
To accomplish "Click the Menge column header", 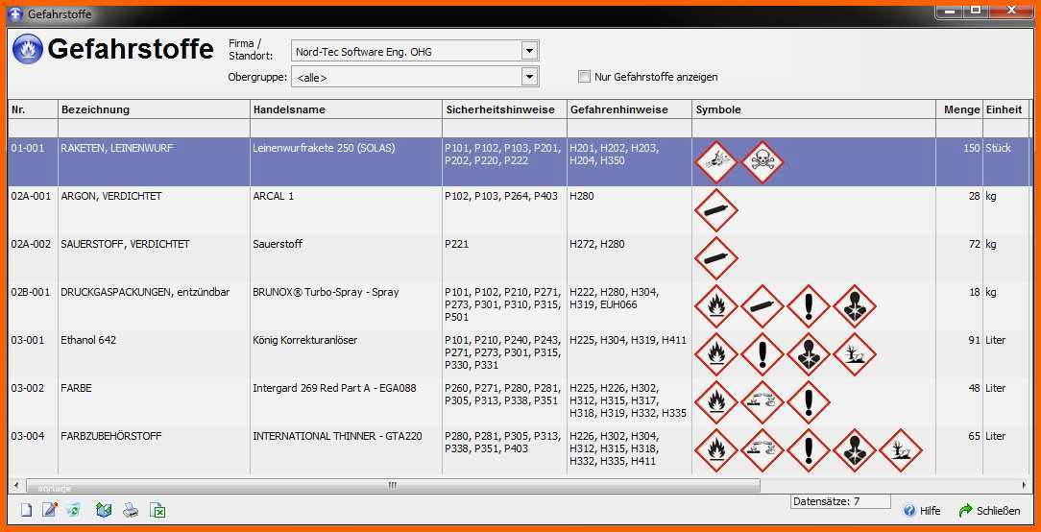I will [959, 109].
